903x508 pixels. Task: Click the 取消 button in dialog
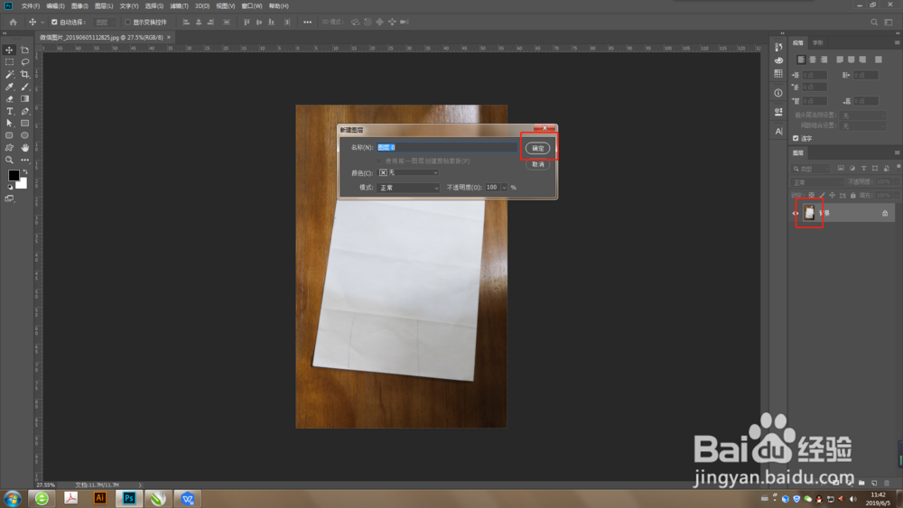pyautogui.click(x=538, y=164)
